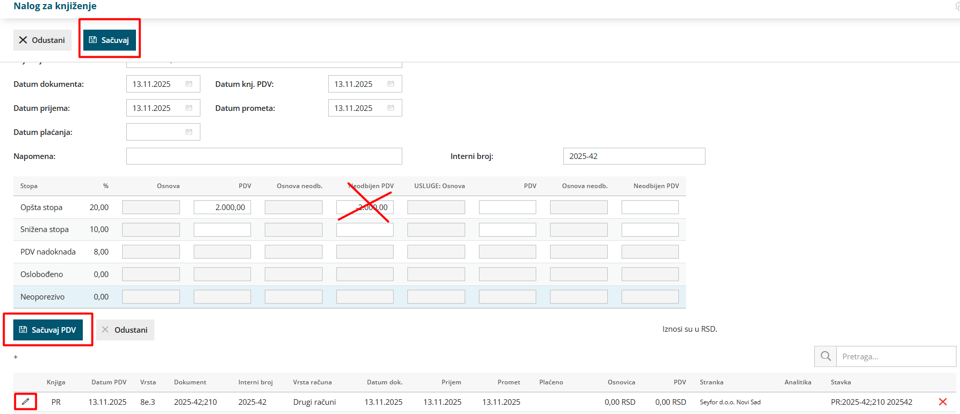
Task: Click the Opšta stopa row label
Action: pyautogui.click(x=41, y=207)
